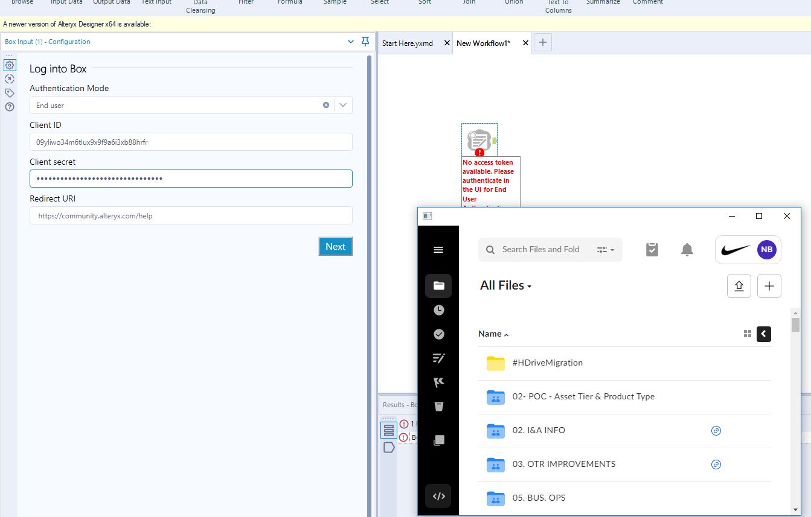Screen dimensions: 811x517
Task: Pin the Box Input configuration panel
Action: pos(365,41)
